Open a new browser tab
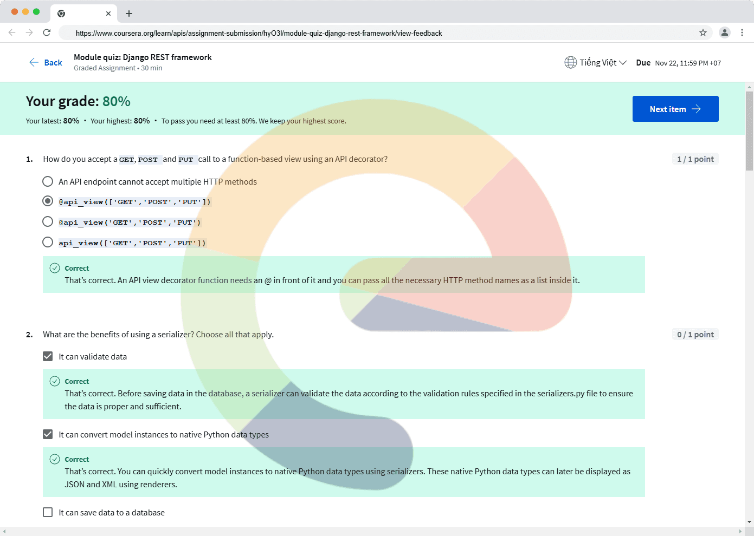Viewport: 754px width, 536px height. pos(129,14)
